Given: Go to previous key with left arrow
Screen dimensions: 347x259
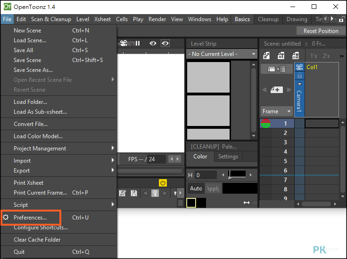Looking at the screenshot, I should 145,193.
